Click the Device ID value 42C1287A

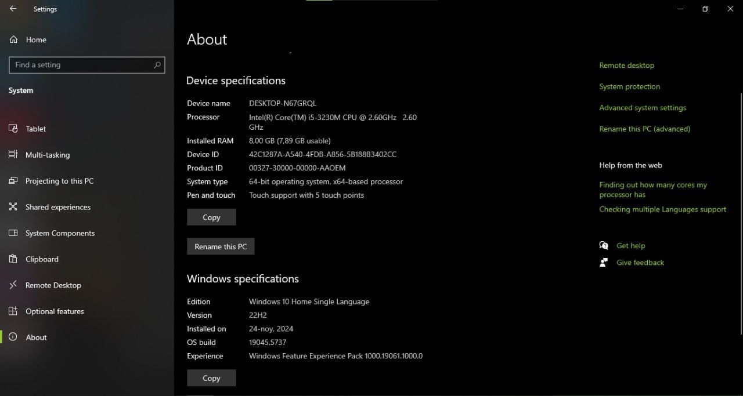coord(323,154)
